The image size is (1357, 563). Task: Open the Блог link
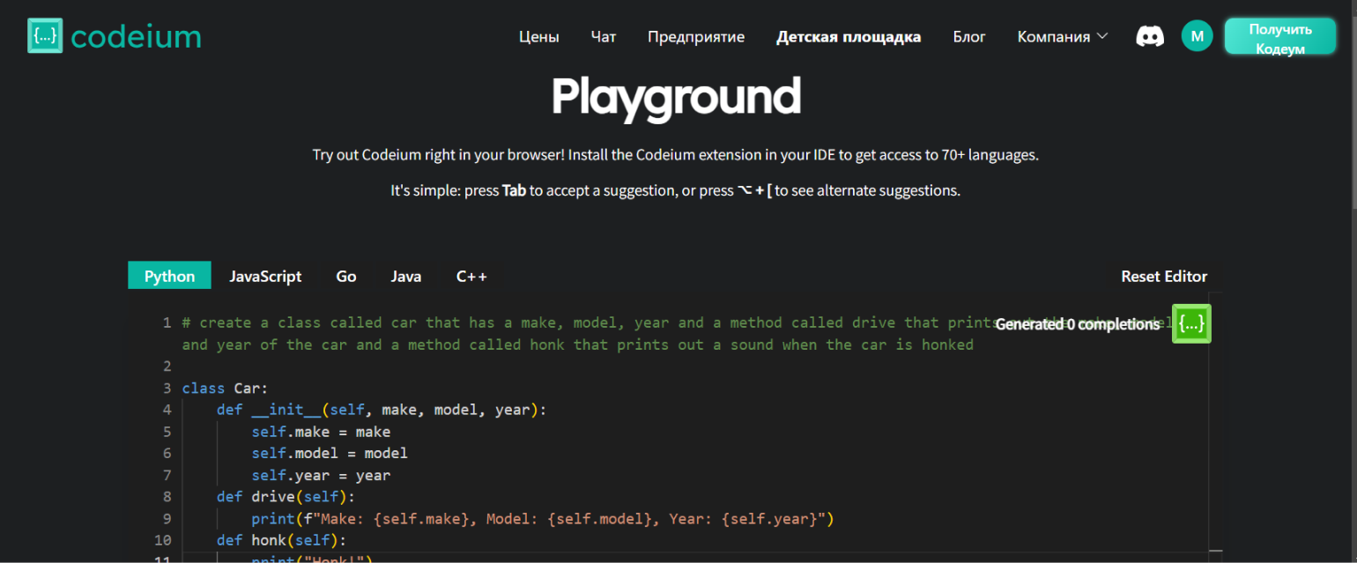pos(969,37)
